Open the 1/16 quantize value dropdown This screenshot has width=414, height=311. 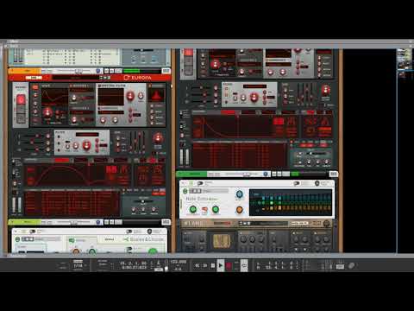tap(78, 265)
